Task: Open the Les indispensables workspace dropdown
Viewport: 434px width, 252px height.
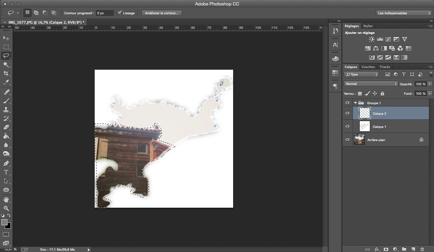Action: (403, 13)
